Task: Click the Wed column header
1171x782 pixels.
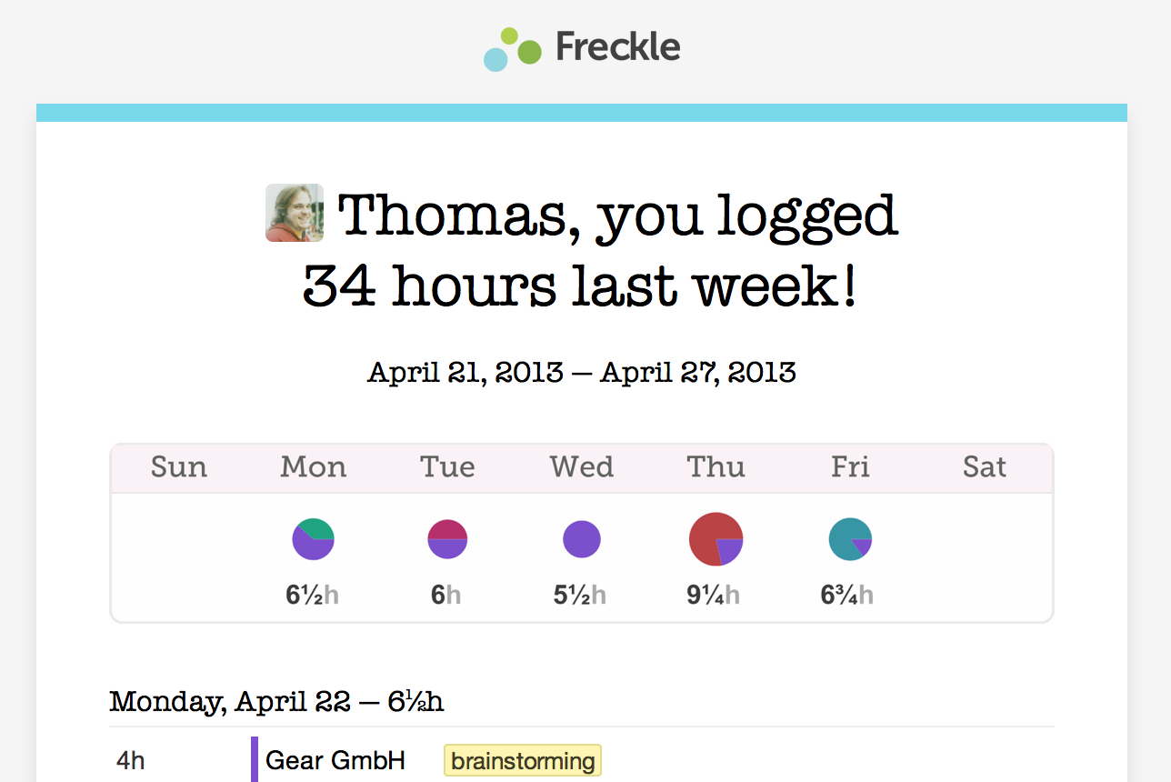Action: coord(582,467)
